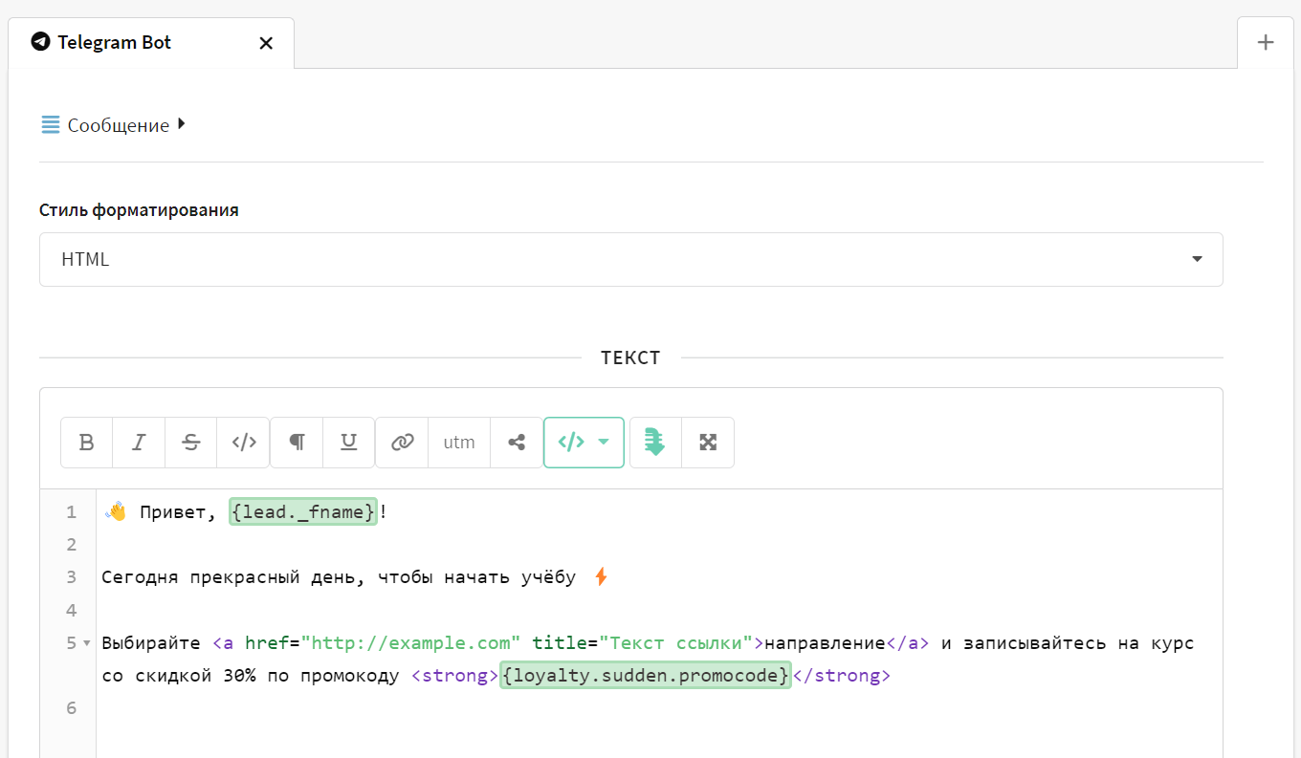Open the HTML formatting style dropdown

point(631,259)
